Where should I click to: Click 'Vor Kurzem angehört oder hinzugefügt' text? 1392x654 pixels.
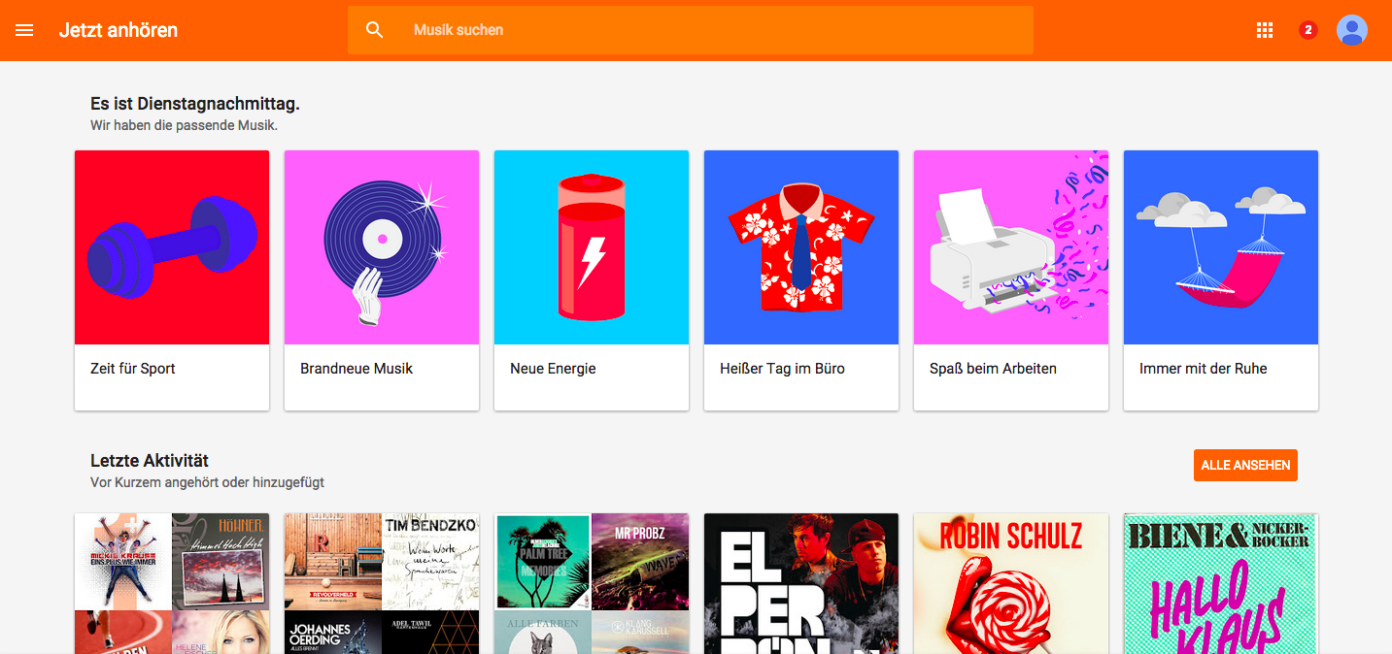(207, 482)
